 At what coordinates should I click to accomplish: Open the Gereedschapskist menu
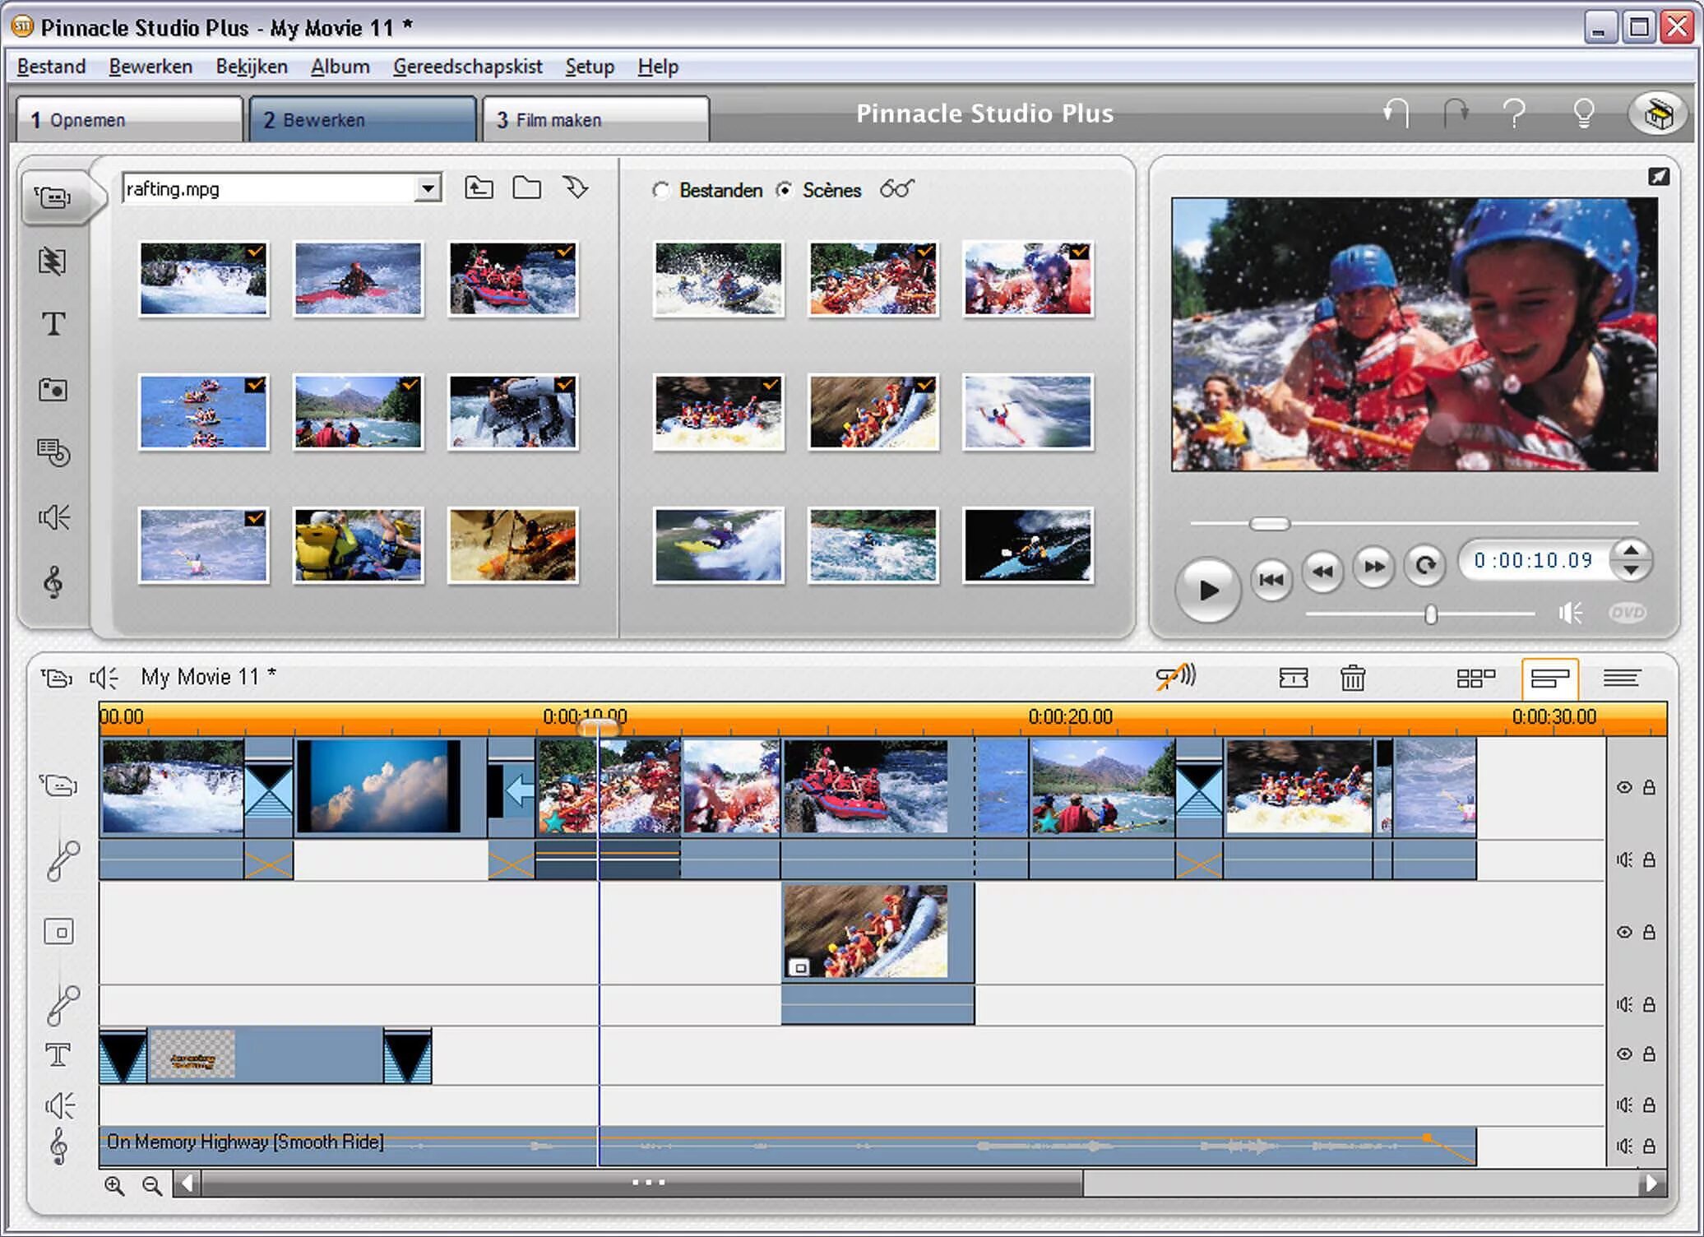tap(467, 67)
